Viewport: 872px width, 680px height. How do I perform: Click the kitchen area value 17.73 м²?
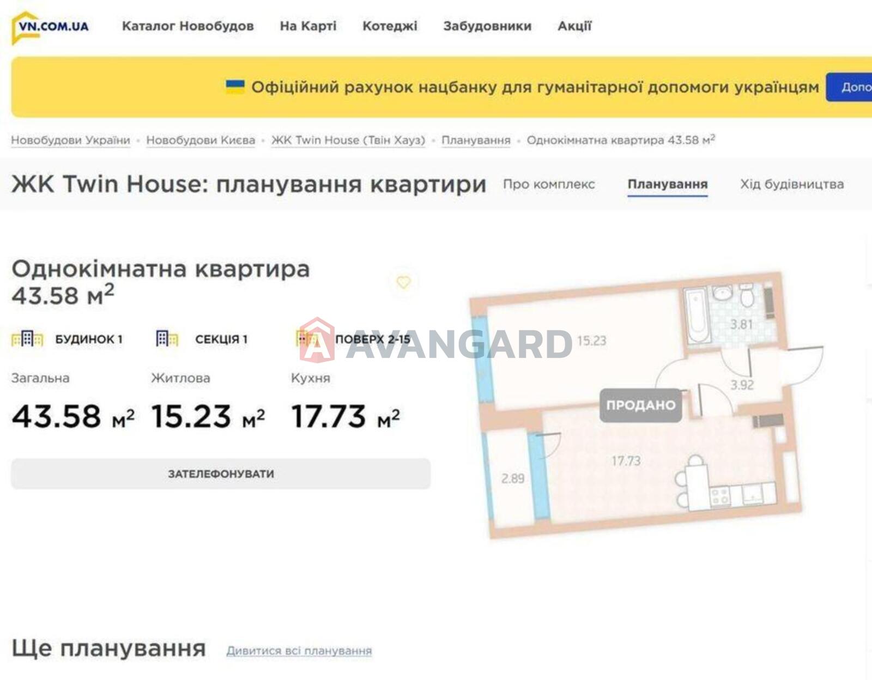(346, 416)
